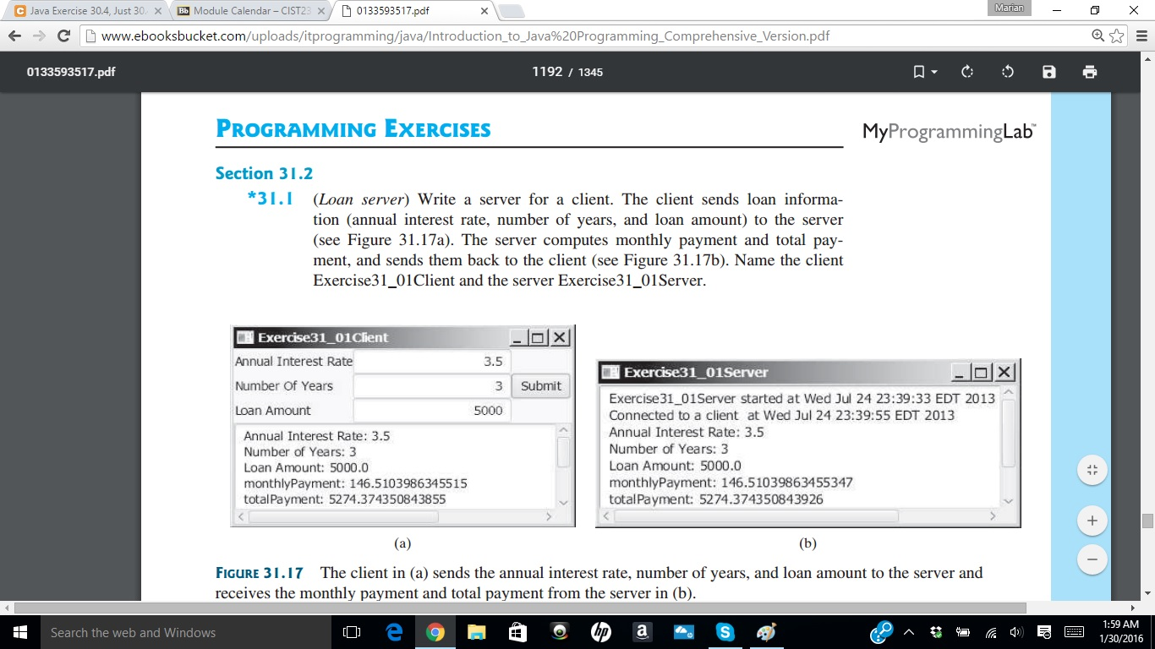Expand hidden icons chevron in the system tray
The image size is (1155, 649).
click(907, 631)
